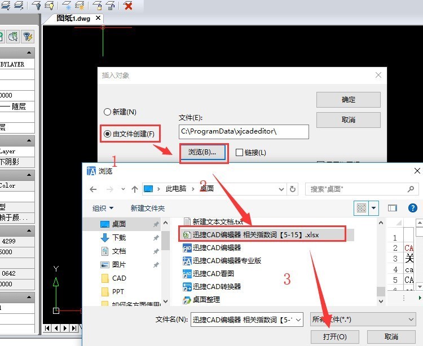Open recent locations dropdown arrow
Screen dimensions: 423x346
[x=123, y=189]
